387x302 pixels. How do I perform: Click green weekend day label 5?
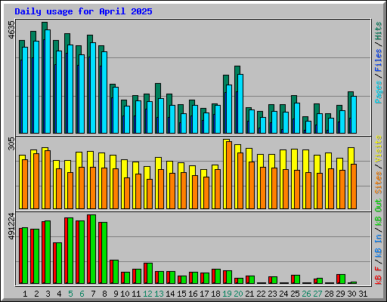(70, 294)
